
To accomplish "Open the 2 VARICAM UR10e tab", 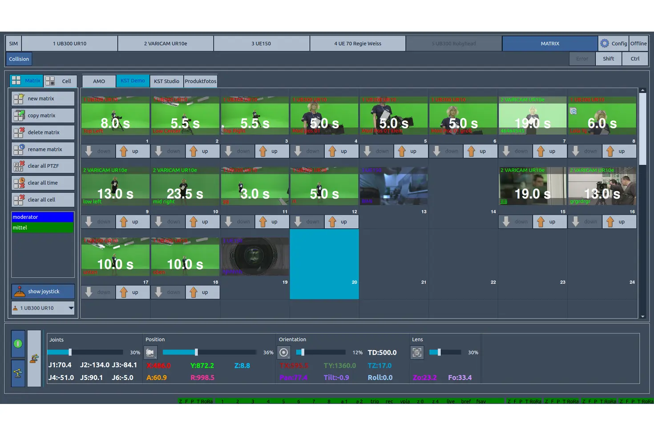I will pos(166,44).
